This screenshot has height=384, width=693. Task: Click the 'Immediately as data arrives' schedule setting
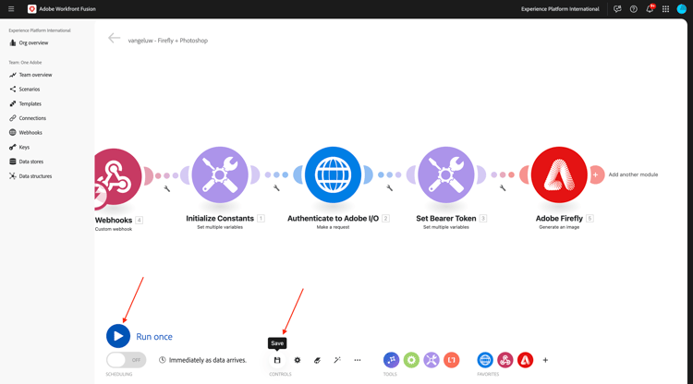pyautogui.click(x=202, y=360)
